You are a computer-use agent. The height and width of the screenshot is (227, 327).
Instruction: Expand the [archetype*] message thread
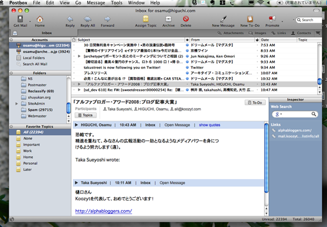(79, 56)
